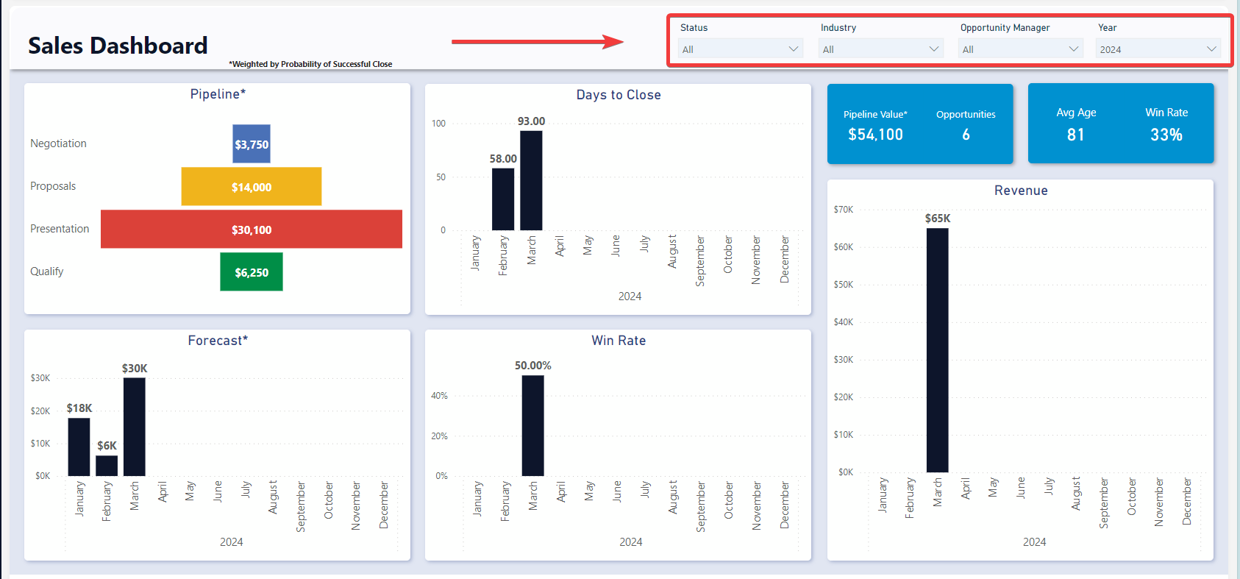The width and height of the screenshot is (1240, 579).
Task: Click December on the Revenue chart axis
Action: (1186, 501)
